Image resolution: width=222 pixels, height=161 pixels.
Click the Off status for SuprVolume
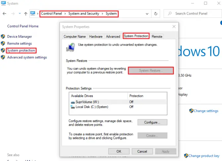tap(131, 102)
